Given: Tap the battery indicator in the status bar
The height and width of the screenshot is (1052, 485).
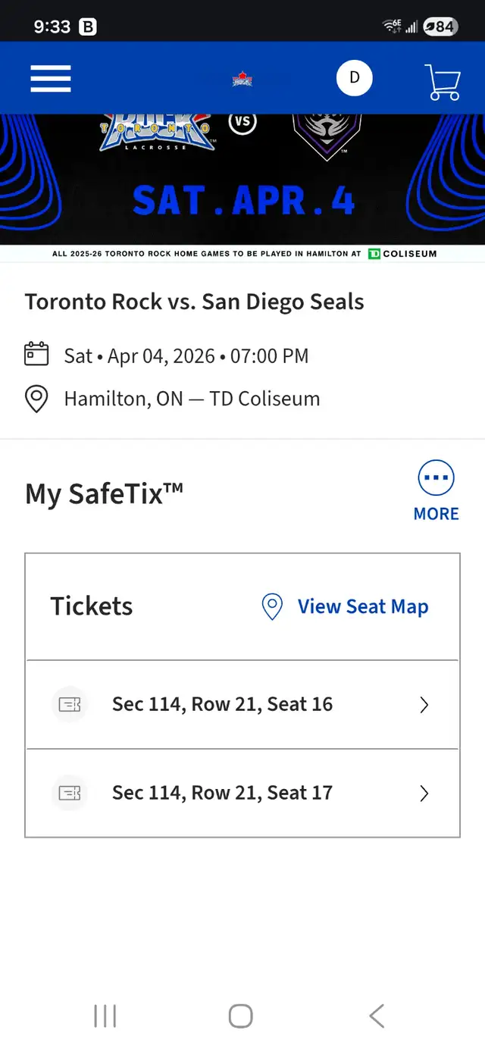Looking at the screenshot, I should [440, 25].
